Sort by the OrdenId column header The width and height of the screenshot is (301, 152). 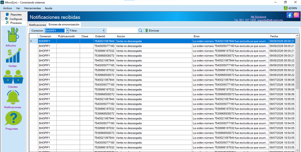(104, 36)
